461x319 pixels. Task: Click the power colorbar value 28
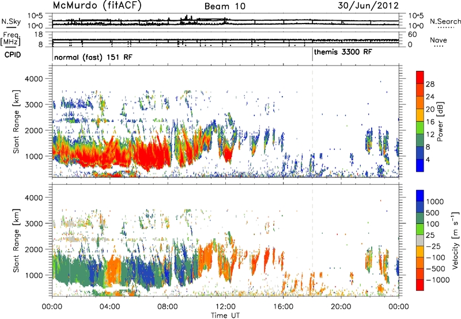[430, 84]
